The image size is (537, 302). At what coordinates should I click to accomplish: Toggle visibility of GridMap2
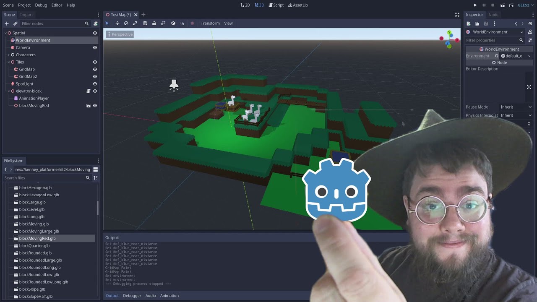click(95, 76)
